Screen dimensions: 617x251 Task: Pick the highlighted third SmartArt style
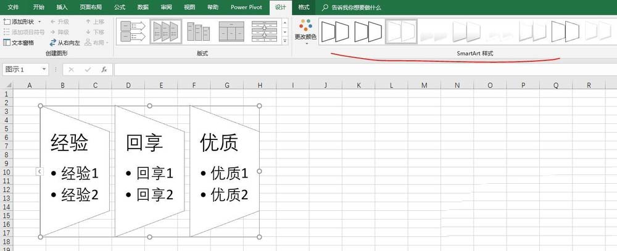401,31
